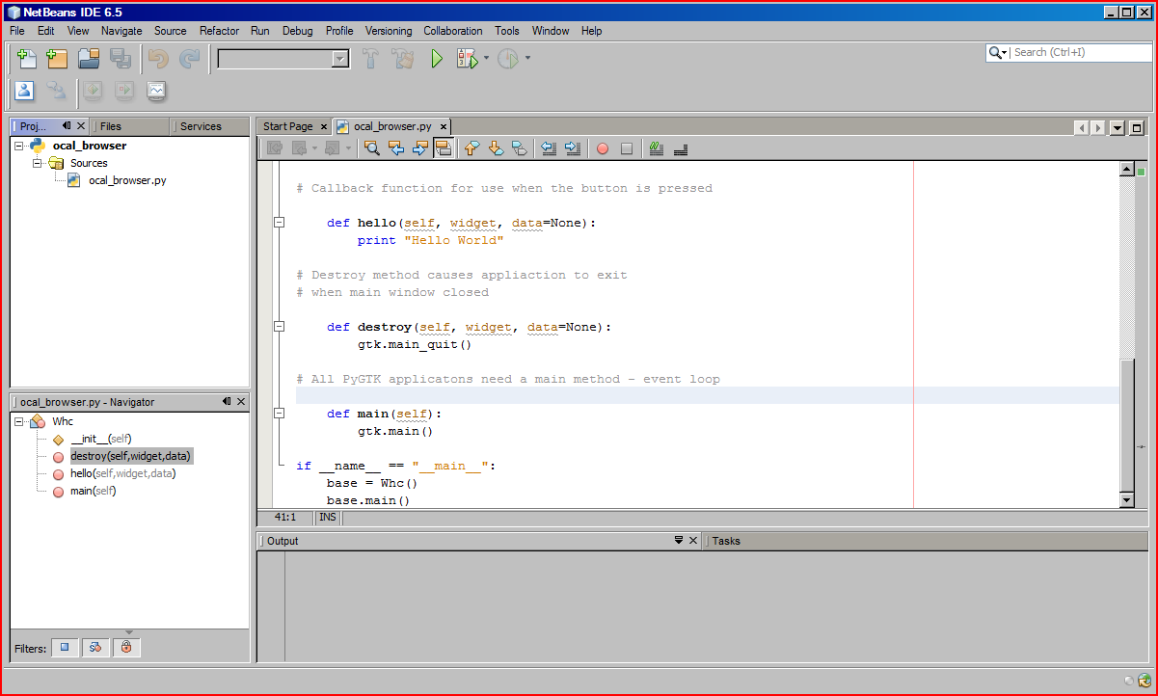Screen dimensions: 1158x696
Task: Switch to the Tasks tab
Action: click(x=726, y=541)
